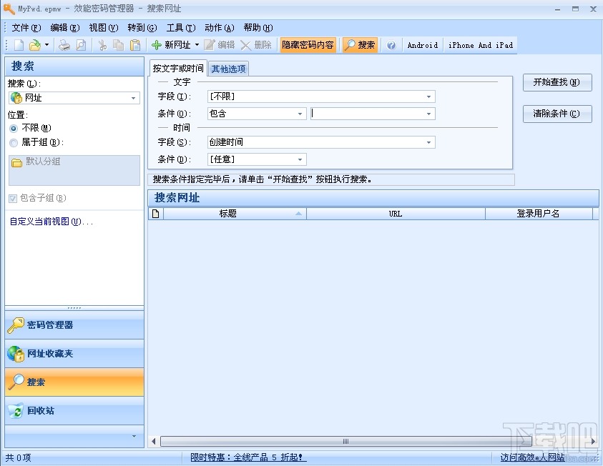
Task: Open the 文件 menu
Action: (x=26, y=28)
